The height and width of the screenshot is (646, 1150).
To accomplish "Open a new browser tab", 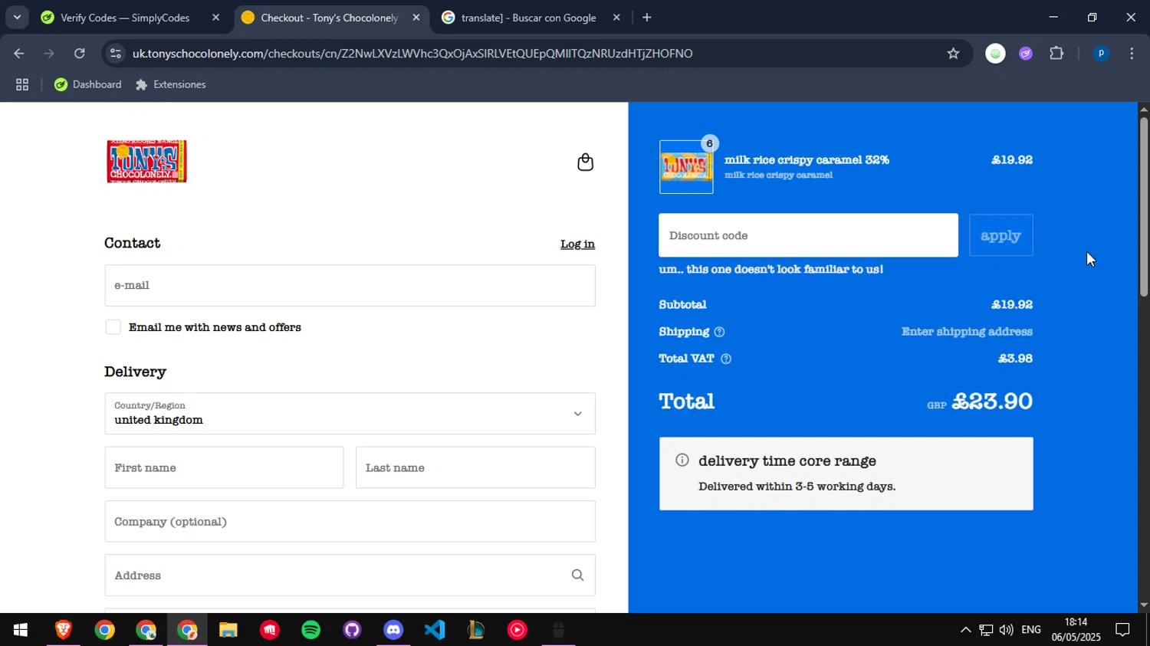I will click(646, 17).
